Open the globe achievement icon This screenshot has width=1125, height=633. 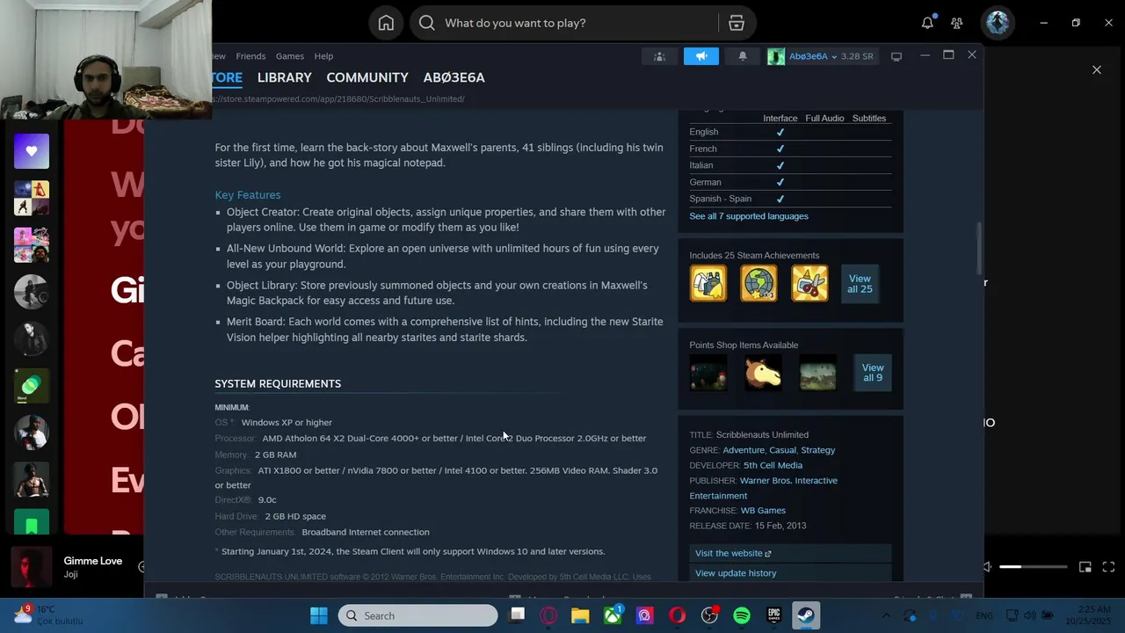coord(758,284)
